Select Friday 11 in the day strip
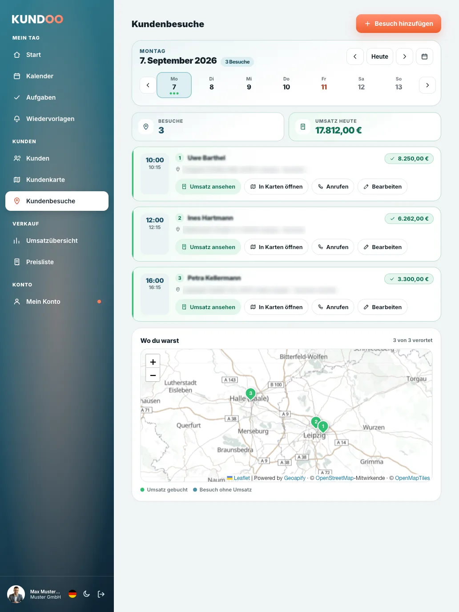The height and width of the screenshot is (612, 459). (x=324, y=84)
